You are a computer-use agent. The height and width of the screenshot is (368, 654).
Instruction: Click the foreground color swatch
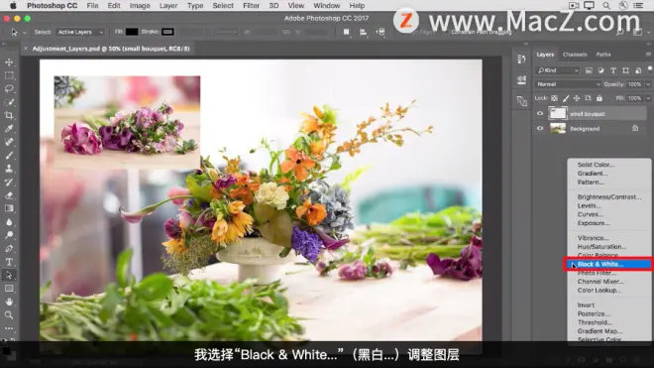pyautogui.click(x=6, y=350)
